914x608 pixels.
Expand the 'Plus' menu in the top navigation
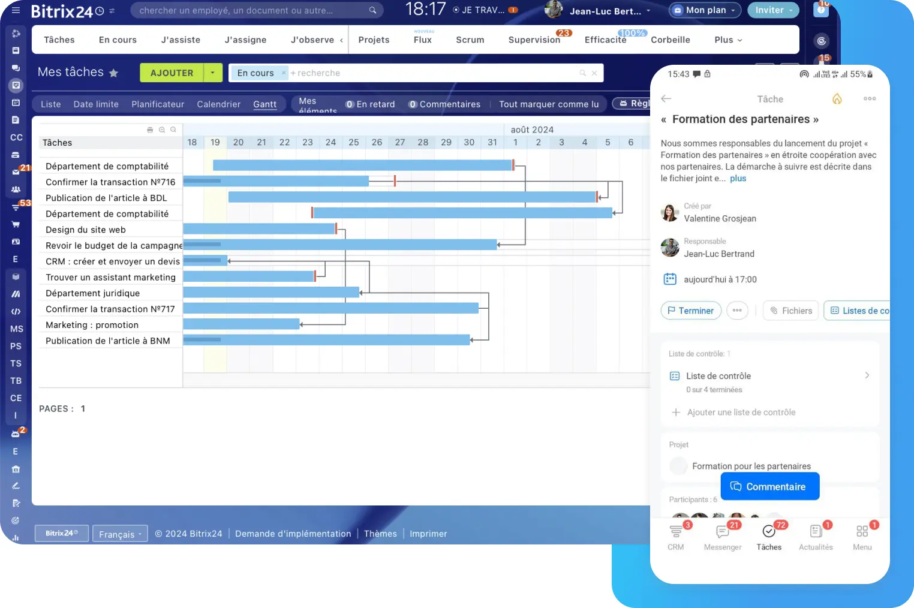[728, 40]
